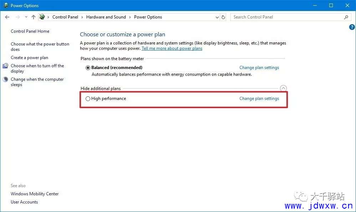Minimize the Power Options window
This screenshot has height=212, width=356.
315,5
